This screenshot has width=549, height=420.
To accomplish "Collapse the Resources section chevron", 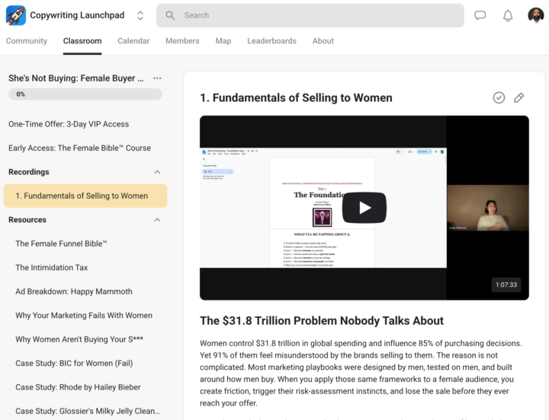I will point(157,220).
